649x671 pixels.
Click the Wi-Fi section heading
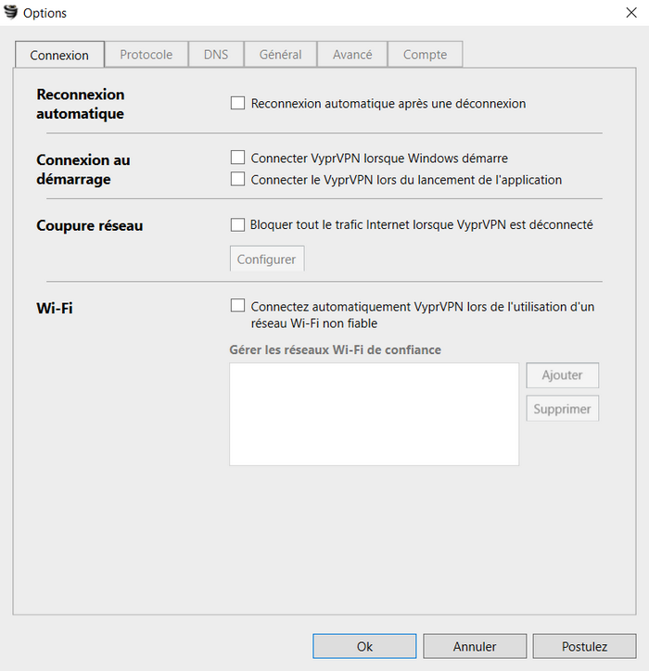(x=55, y=308)
